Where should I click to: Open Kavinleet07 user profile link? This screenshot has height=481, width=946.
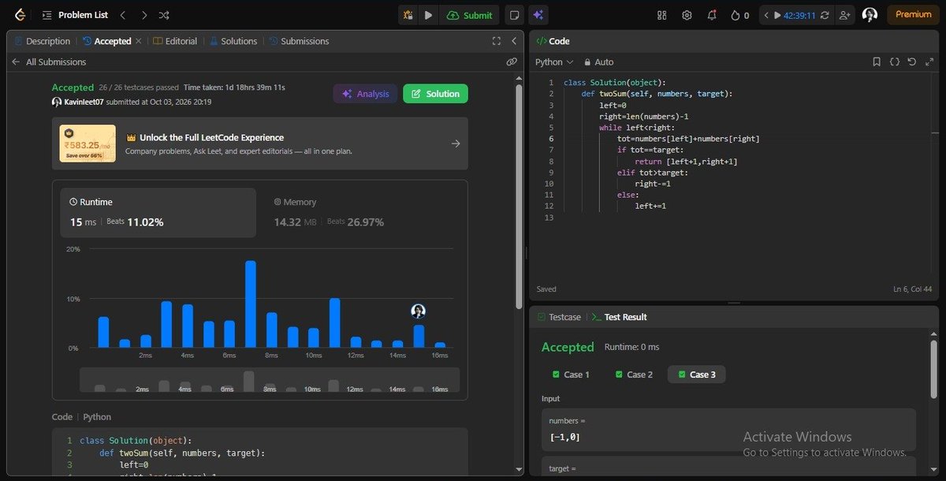[x=84, y=102]
